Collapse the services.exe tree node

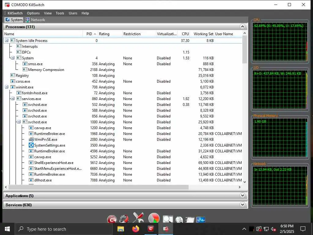(13, 99)
